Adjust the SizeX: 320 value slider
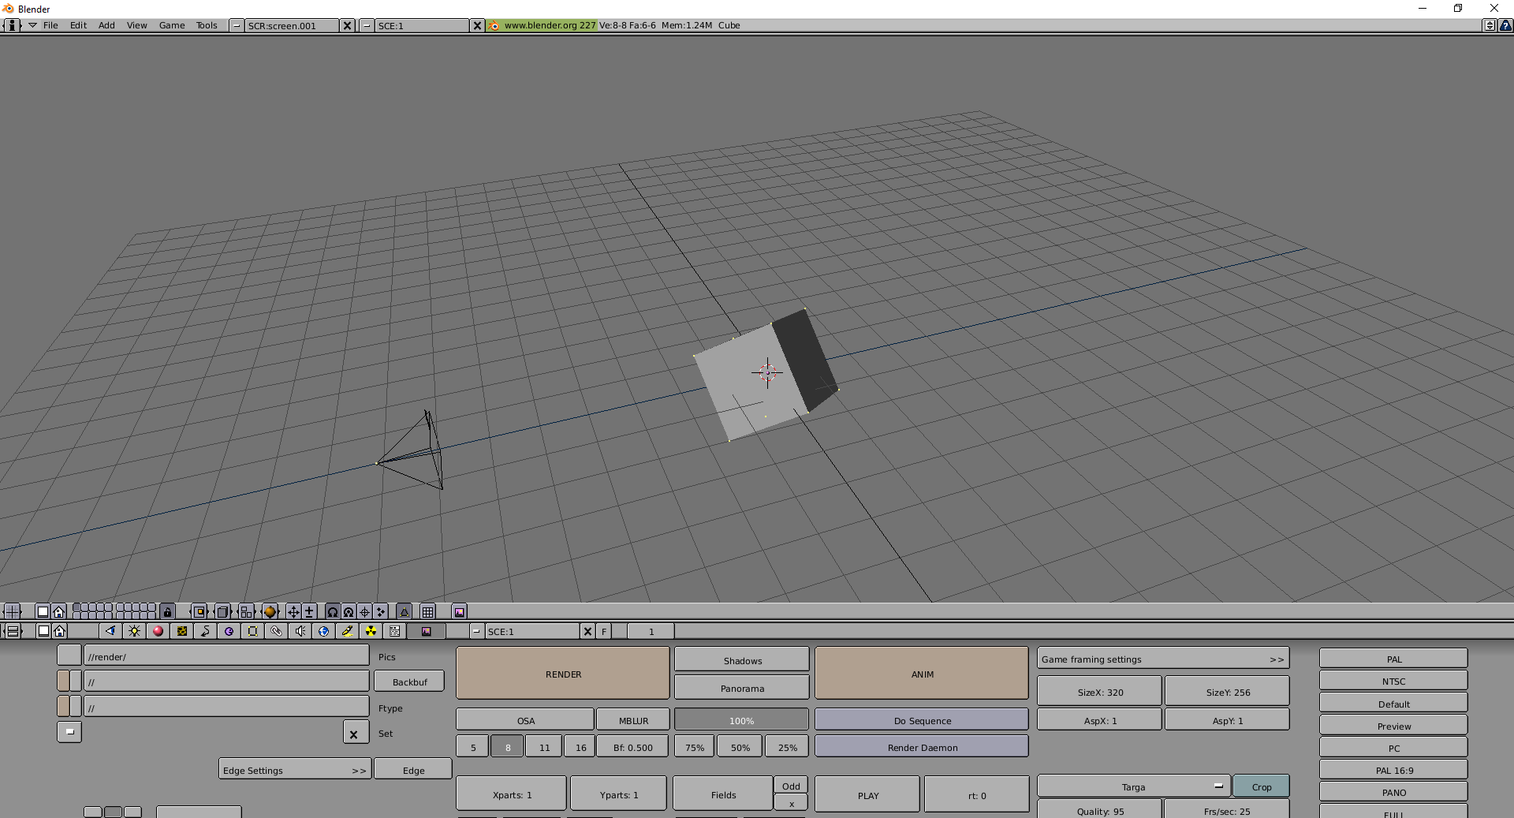 tap(1099, 692)
